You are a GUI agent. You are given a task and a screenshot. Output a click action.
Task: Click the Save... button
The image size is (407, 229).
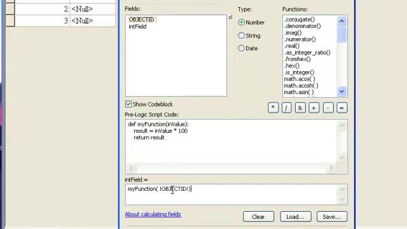332,216
